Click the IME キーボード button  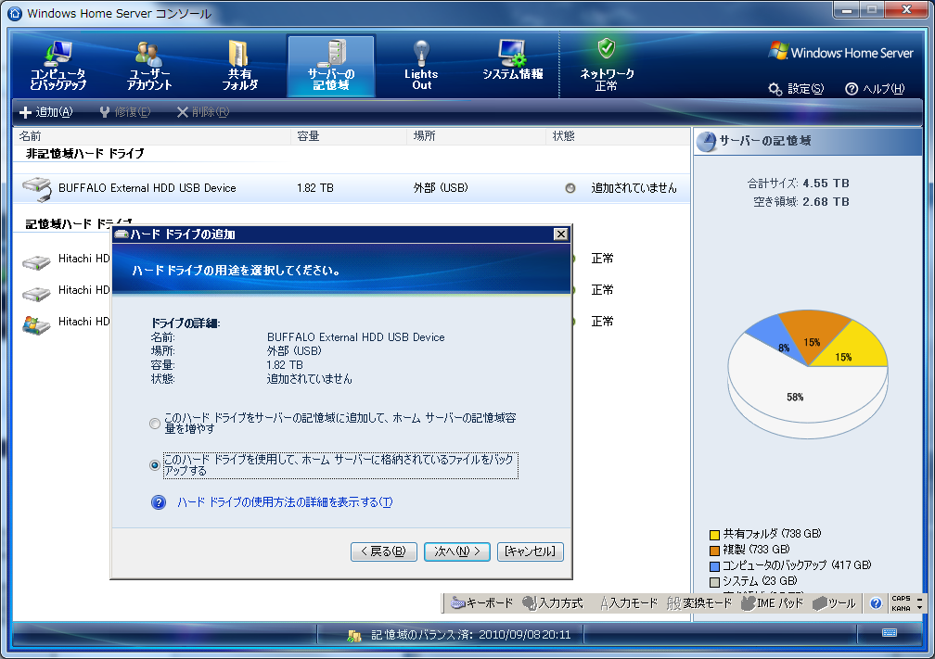482,603
